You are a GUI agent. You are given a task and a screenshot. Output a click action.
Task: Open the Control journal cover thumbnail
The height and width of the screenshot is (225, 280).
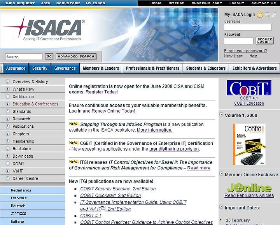[249, 144]
